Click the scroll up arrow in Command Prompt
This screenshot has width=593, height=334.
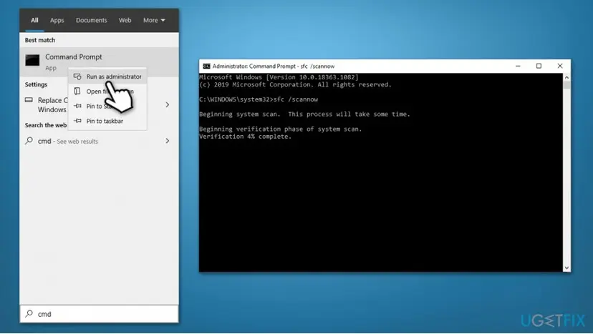pyautogui.click(x=567, y=77)
